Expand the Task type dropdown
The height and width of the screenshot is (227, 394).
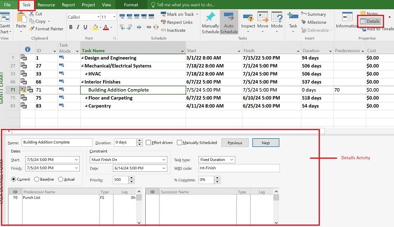217,160
